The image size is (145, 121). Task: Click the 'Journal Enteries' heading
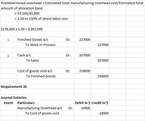point(14,97)
